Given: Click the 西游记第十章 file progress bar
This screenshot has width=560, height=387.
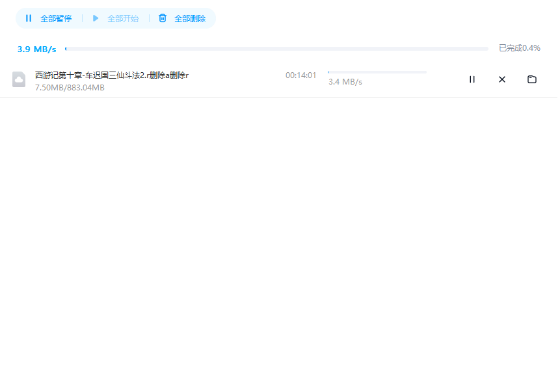Looking at the screenshot, I should click(377, 72).
